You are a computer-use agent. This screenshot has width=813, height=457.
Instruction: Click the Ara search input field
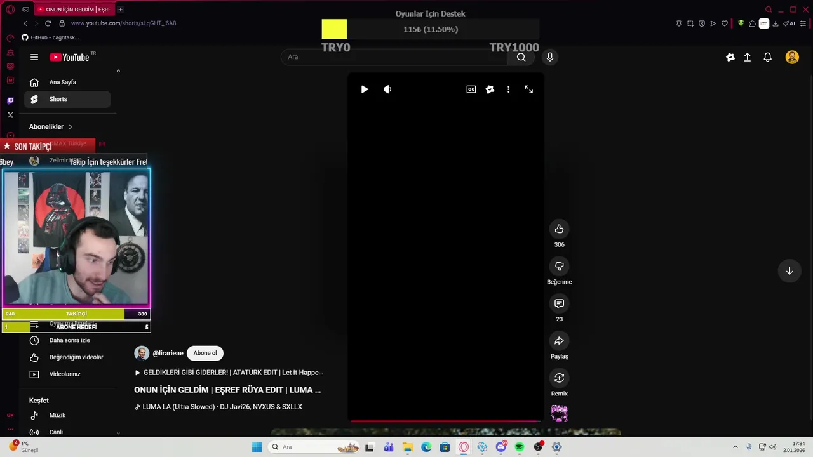click(x=394, y=57)
